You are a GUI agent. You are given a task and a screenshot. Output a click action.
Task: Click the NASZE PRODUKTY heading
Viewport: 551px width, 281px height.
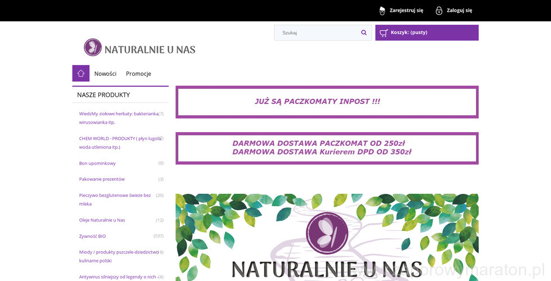coord(103,95)
